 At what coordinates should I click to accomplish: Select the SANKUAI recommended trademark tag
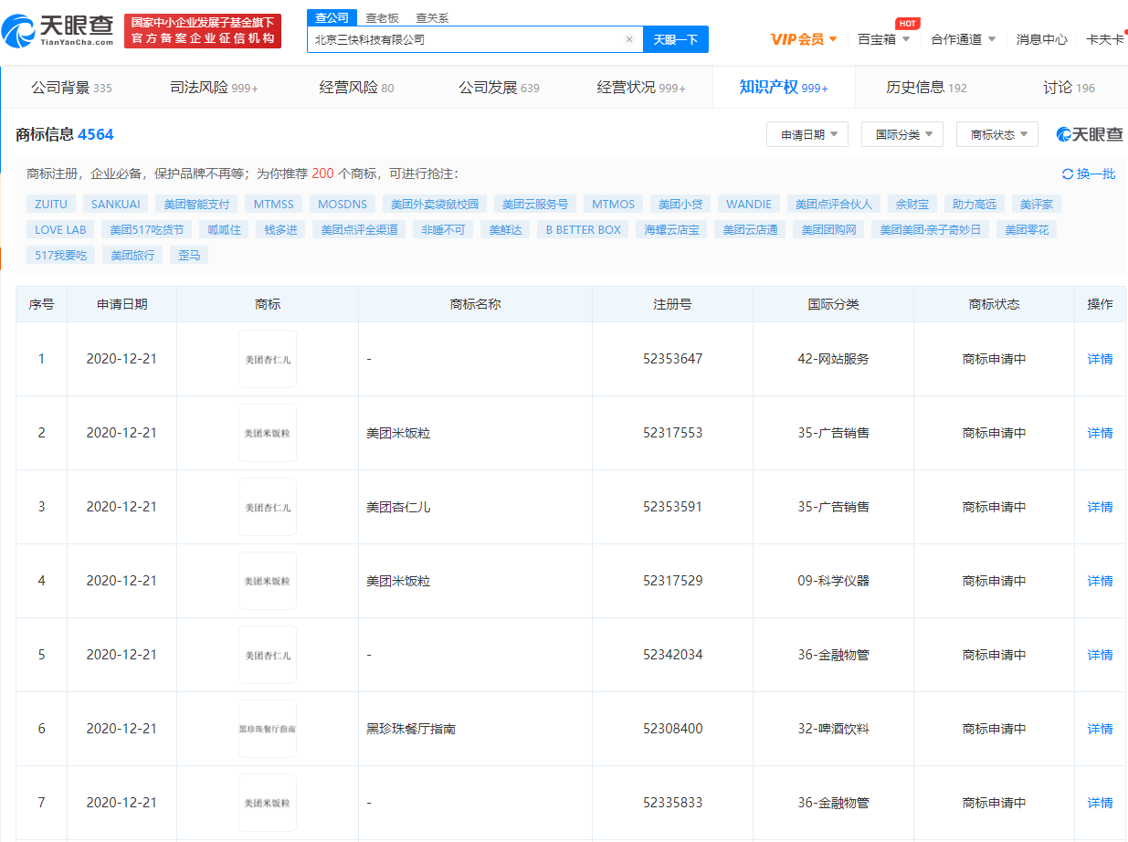(x=116, y=204)
